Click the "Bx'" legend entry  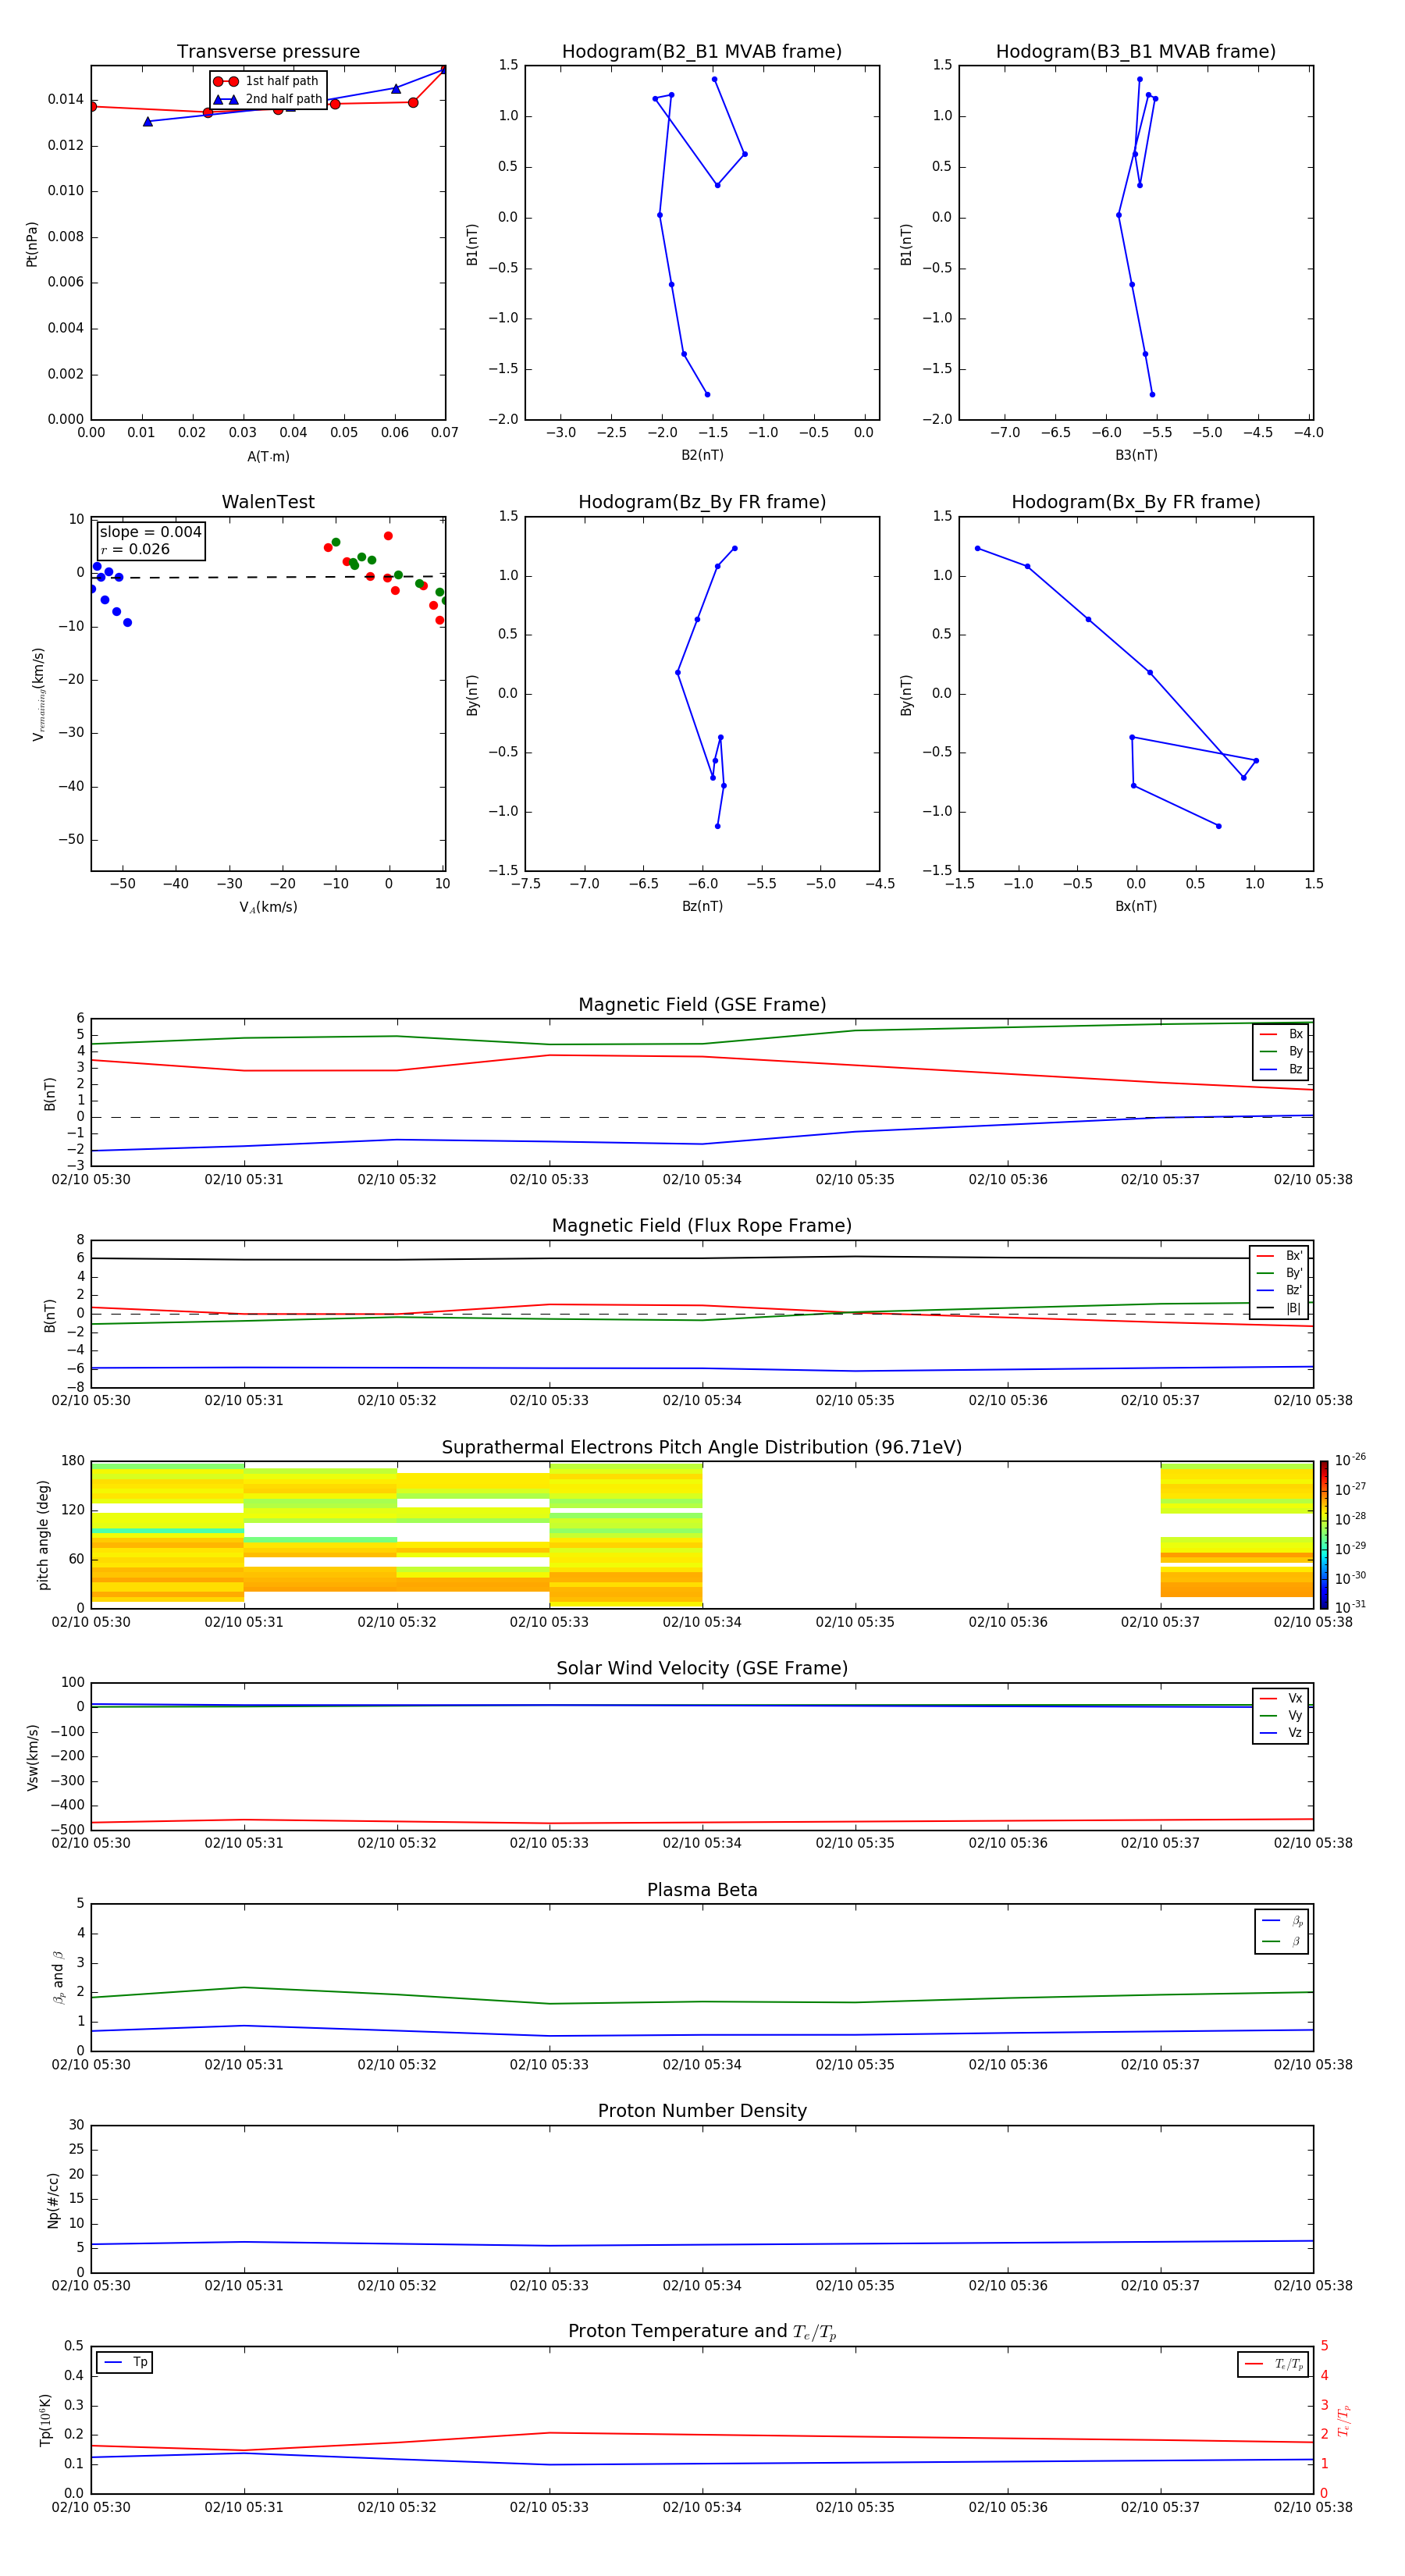tap(1280, 1256)
